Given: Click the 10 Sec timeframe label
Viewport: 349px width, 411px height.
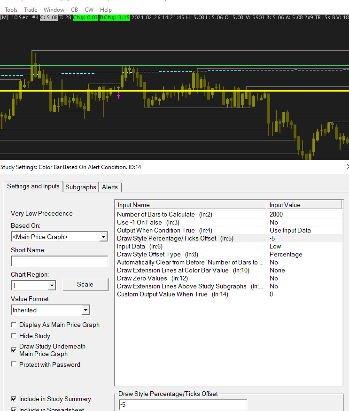Looking at the screenshot, I should tap(20, 17).
